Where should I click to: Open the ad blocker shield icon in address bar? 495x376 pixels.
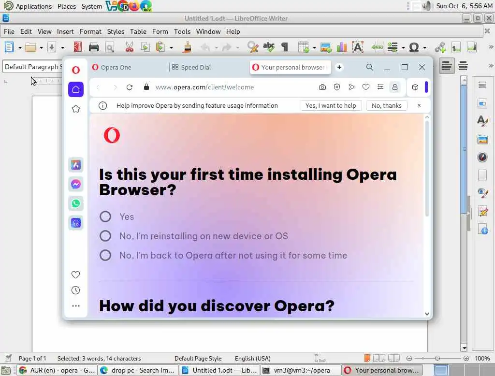pyautogui.click(x=337, y=87)
